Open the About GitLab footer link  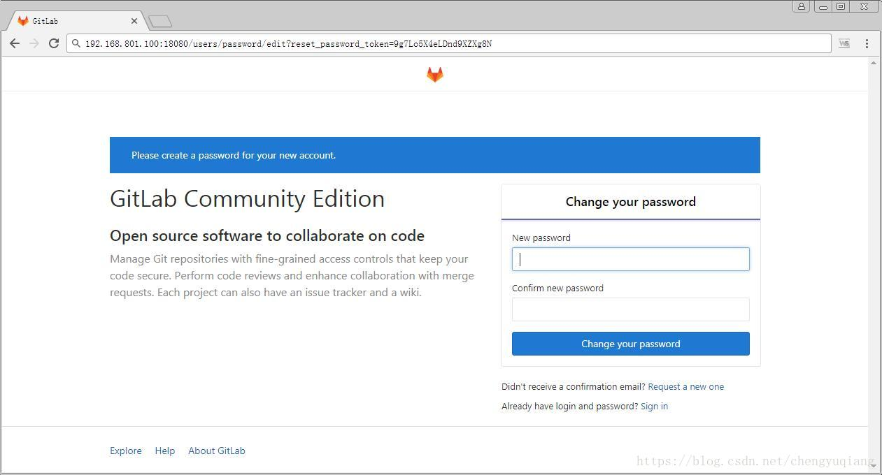[217, 451]
